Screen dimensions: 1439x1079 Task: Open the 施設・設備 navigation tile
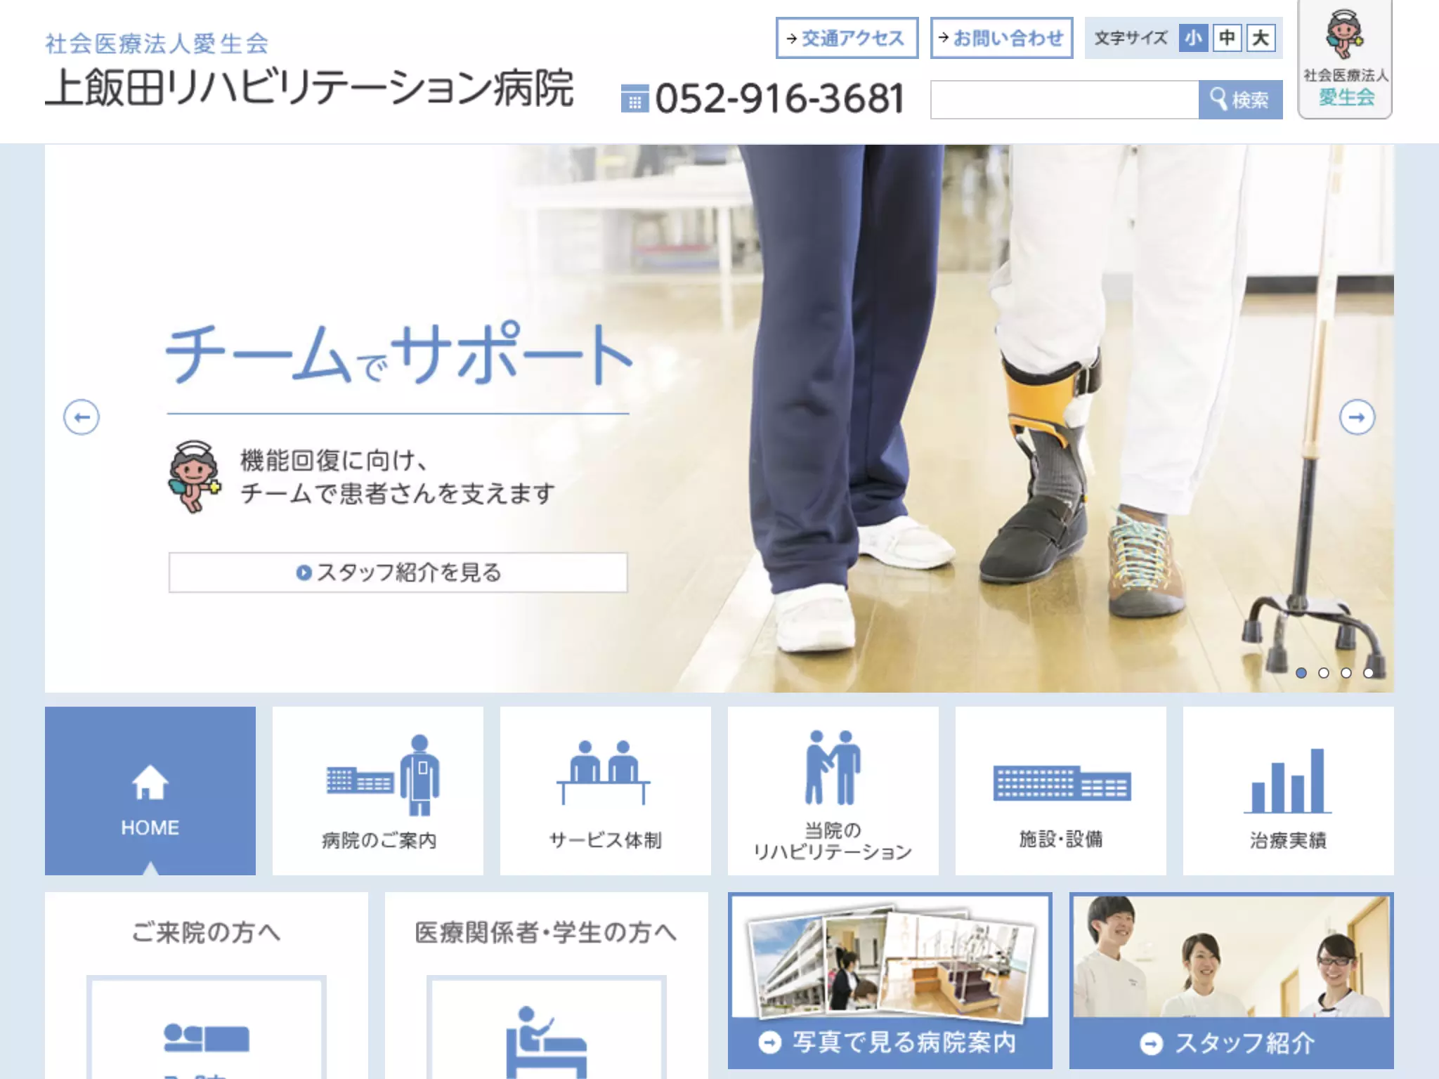tap(1061, 791)
